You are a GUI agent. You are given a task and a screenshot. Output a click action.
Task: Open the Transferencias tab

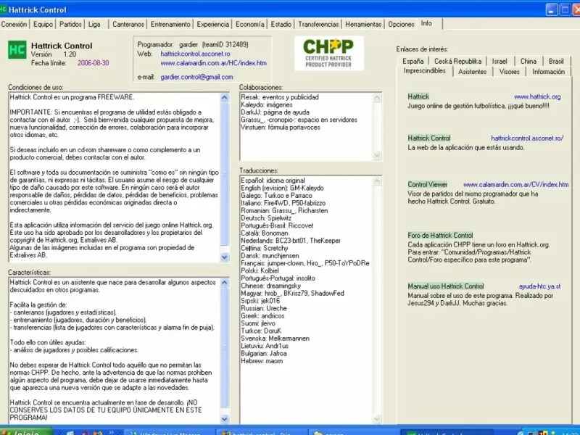(318, 25)
